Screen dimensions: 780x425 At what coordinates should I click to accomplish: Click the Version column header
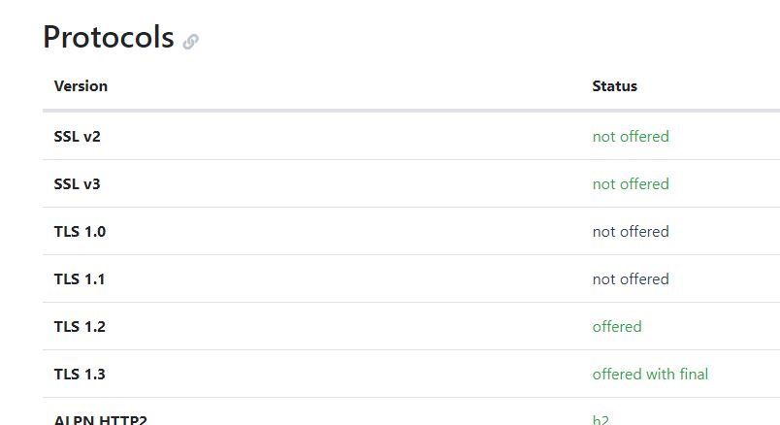[81, 85]
